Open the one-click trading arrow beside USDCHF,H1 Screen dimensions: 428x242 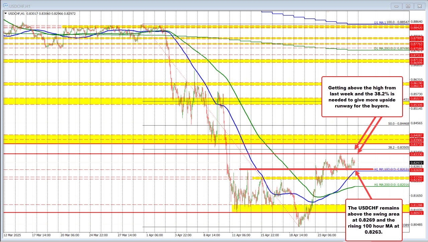pos(5,13)
